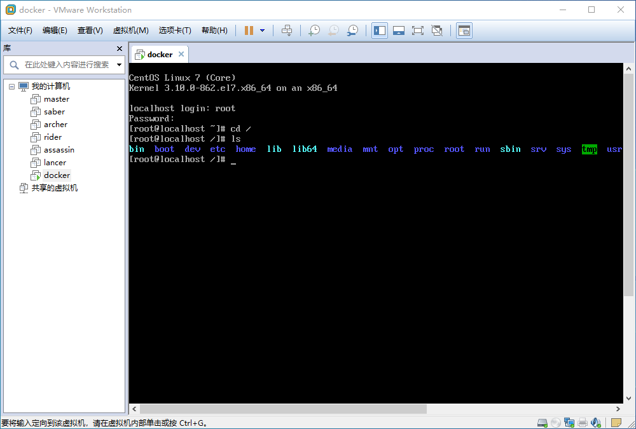636x429 pixels.
Task: Open the library search dropdown arrow
Action: point(118,64)
